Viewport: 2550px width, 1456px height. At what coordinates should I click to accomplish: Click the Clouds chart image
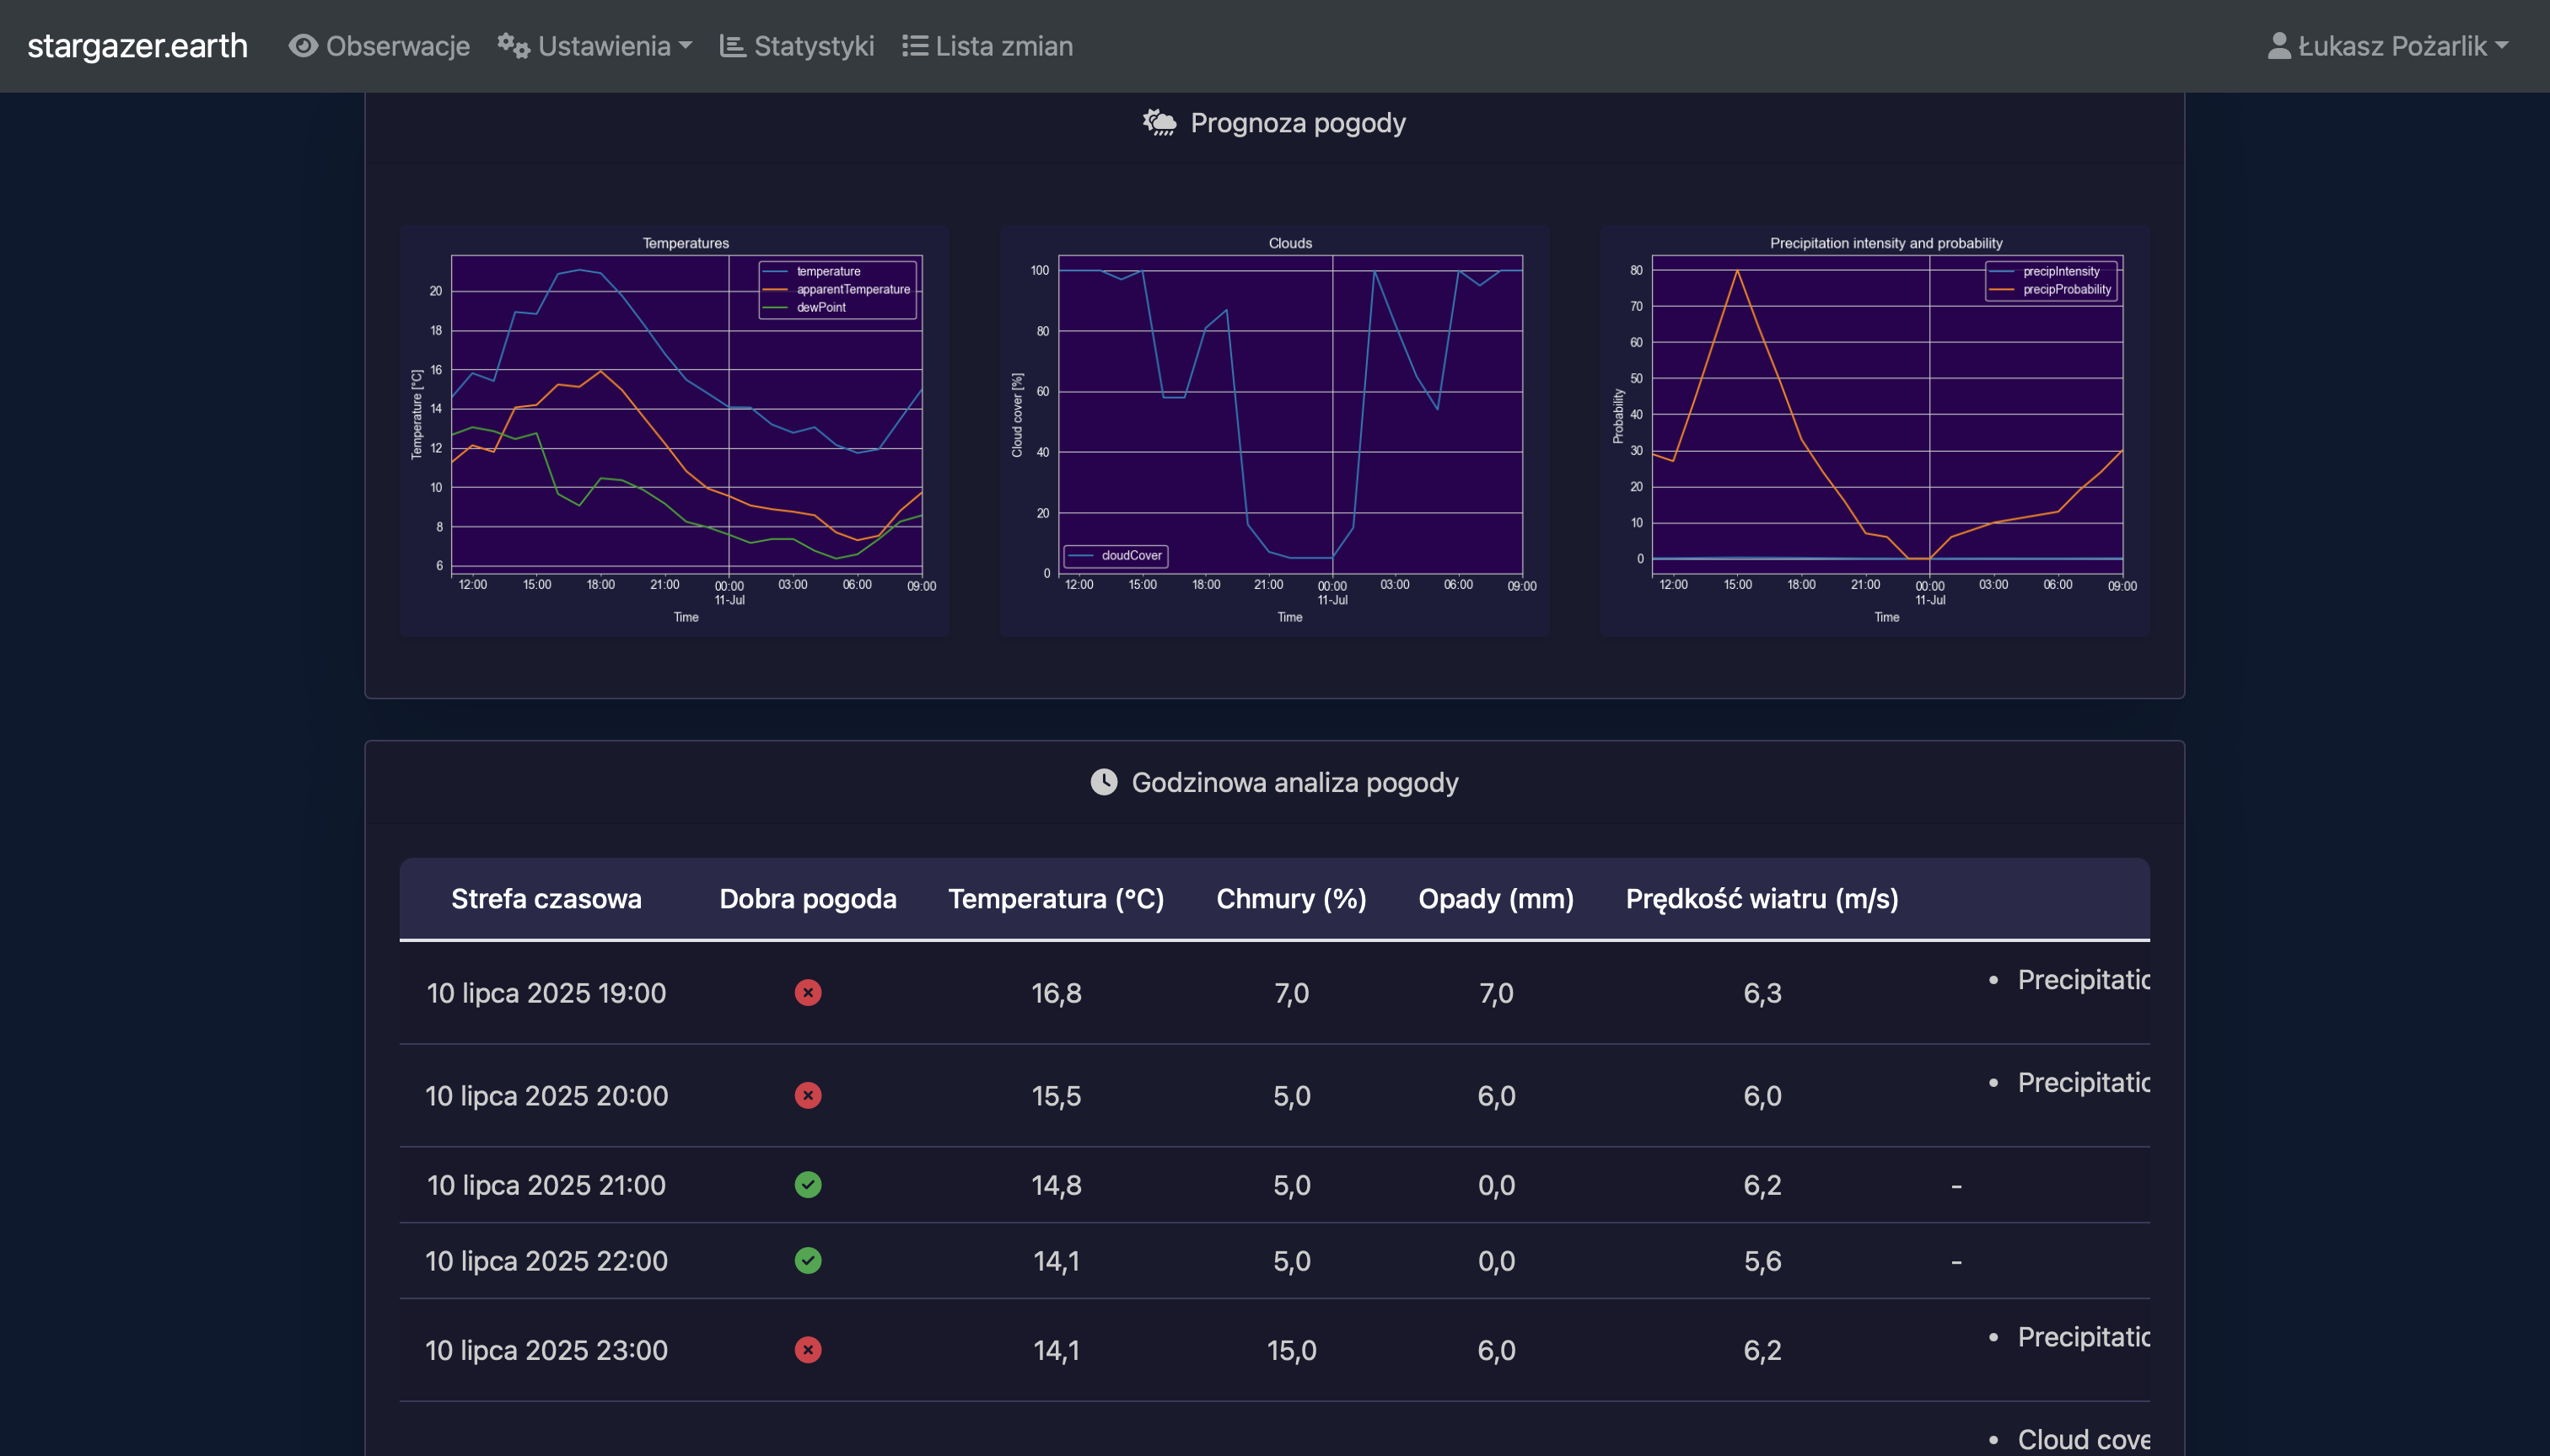tap(1274, 430)
